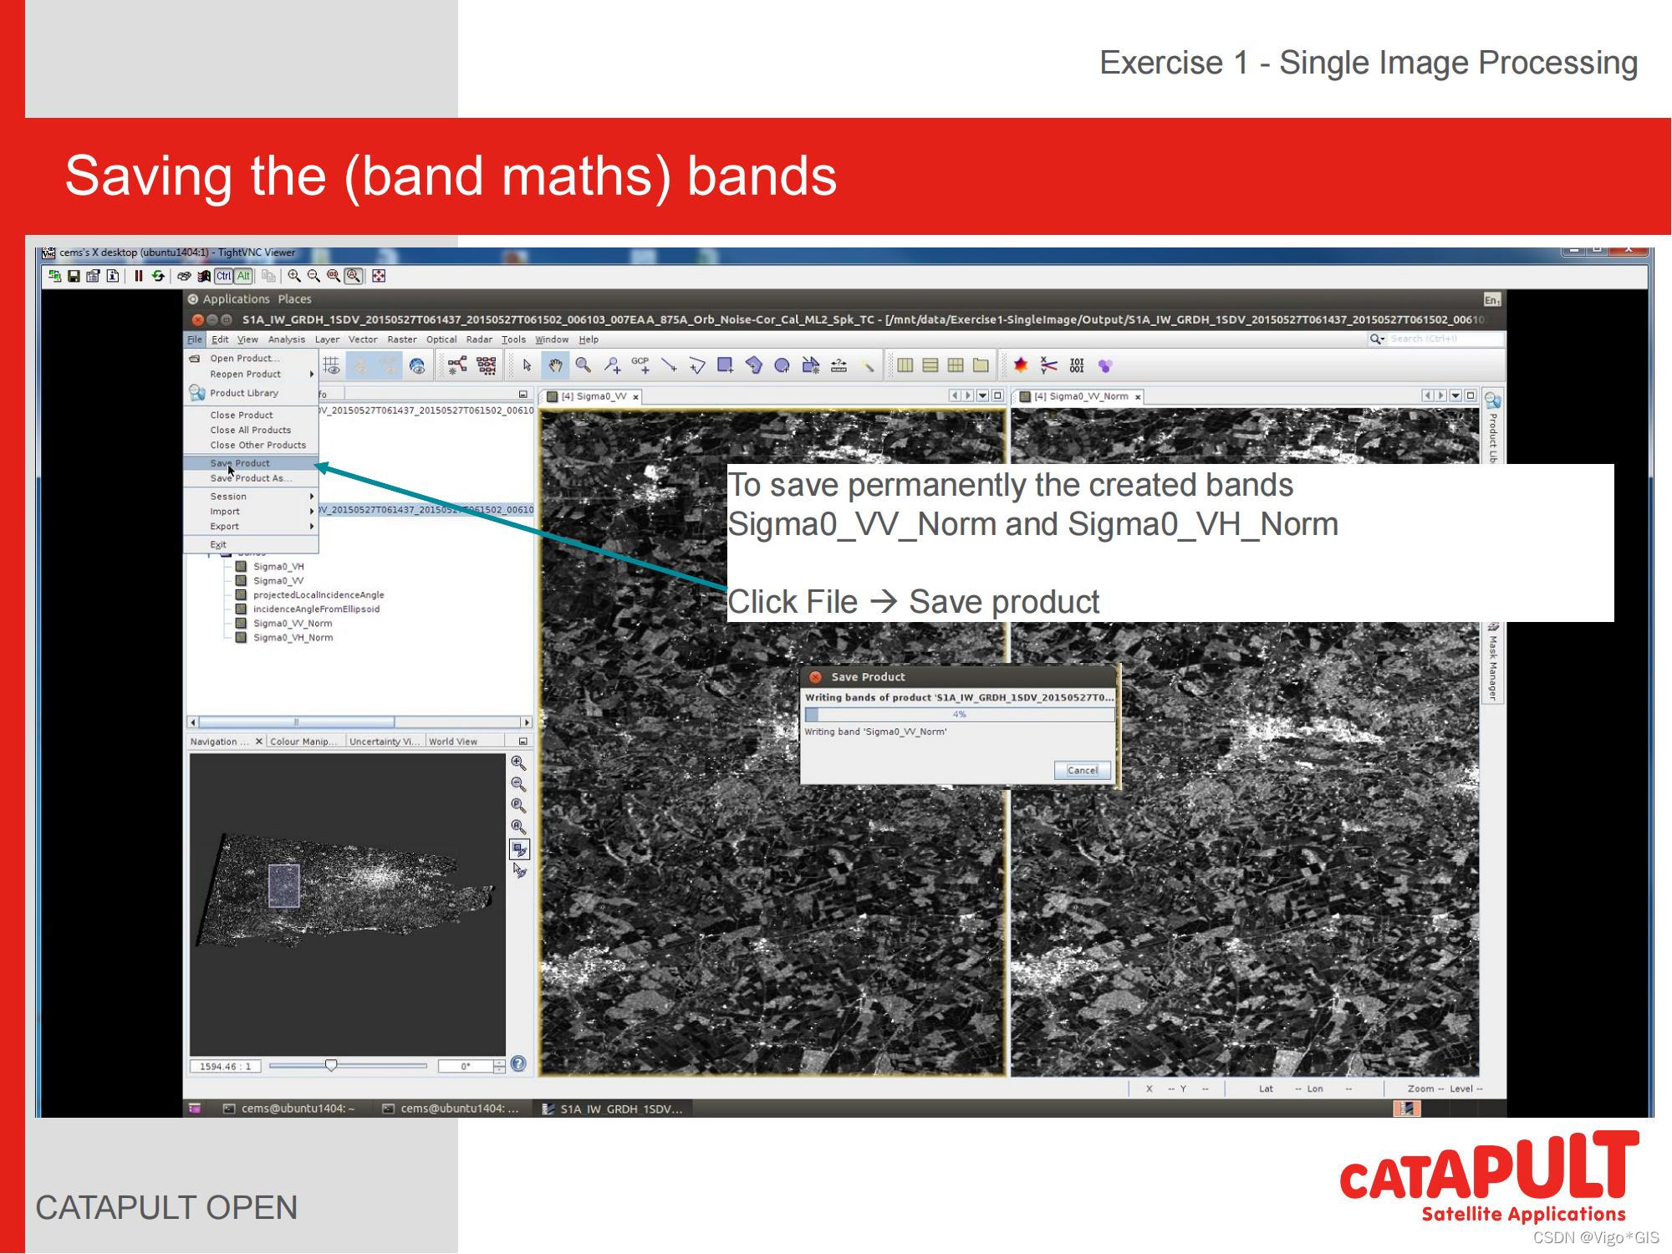Select the Zoom magnifier tool in the SNAP toolbar
Viewport: 1672px width, 1254px height.
point(584,365)
